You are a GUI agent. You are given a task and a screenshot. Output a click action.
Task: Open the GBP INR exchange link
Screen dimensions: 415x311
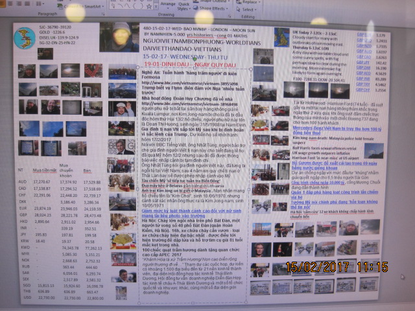click(x=363, y=78)
